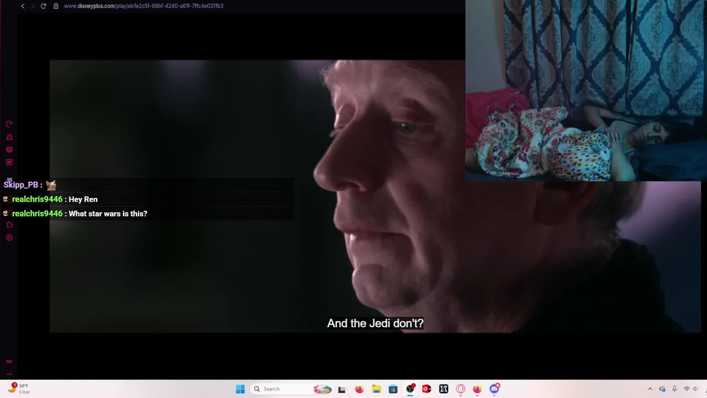This screenshot has width=707, height=398.
Task: Open GX Control speedometer sidebar icon
Action: pos(9,124)
